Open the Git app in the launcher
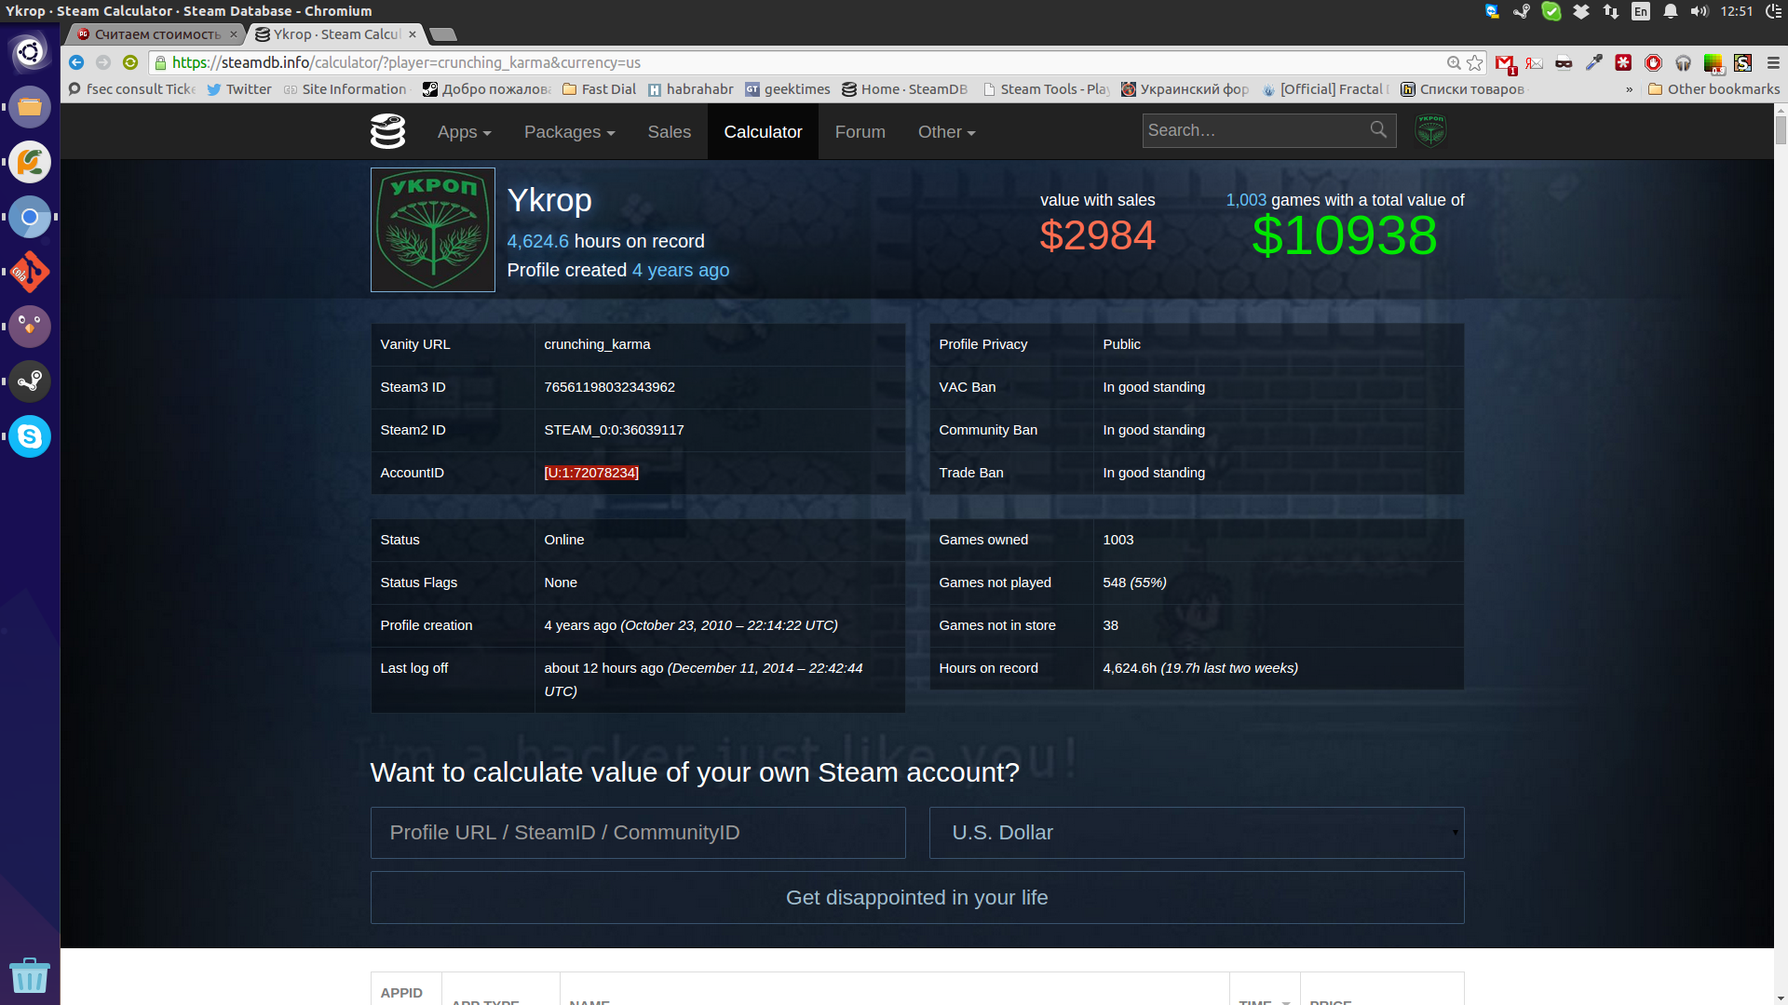Viewport: 1788px width, 1005px height. point(30,272)
